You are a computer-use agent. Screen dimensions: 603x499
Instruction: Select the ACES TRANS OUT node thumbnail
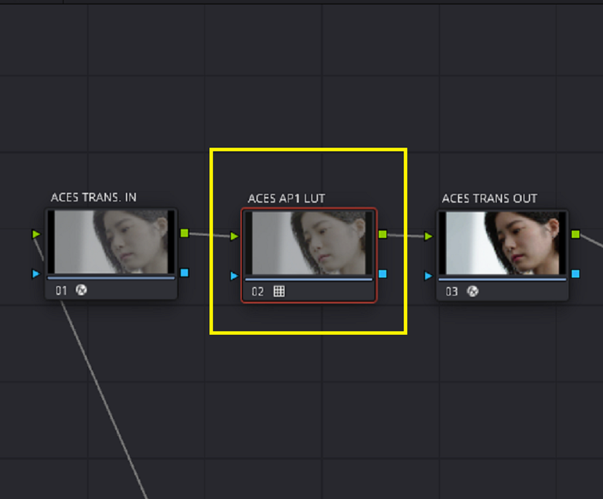tap(502, 243)
